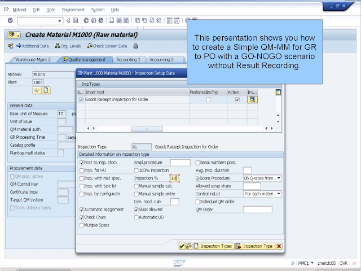Open the Control insLot dropdown
Viewport: 361px width, 271px height.
point(279,194)
